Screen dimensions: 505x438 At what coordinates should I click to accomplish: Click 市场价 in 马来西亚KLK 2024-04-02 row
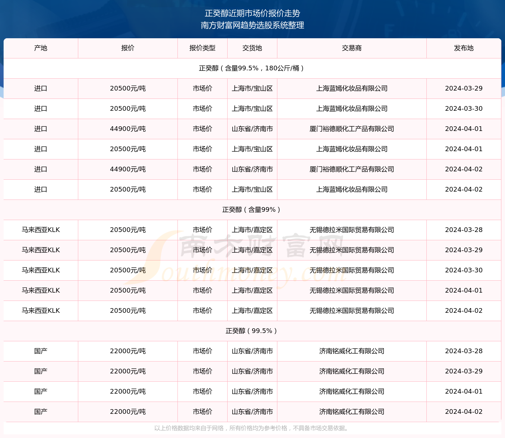tap(202, 311)
